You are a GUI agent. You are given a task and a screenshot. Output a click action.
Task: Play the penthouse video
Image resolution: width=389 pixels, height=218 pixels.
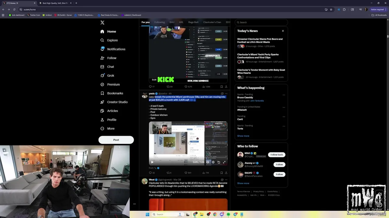pyautogui.click(x=152, y=162)
